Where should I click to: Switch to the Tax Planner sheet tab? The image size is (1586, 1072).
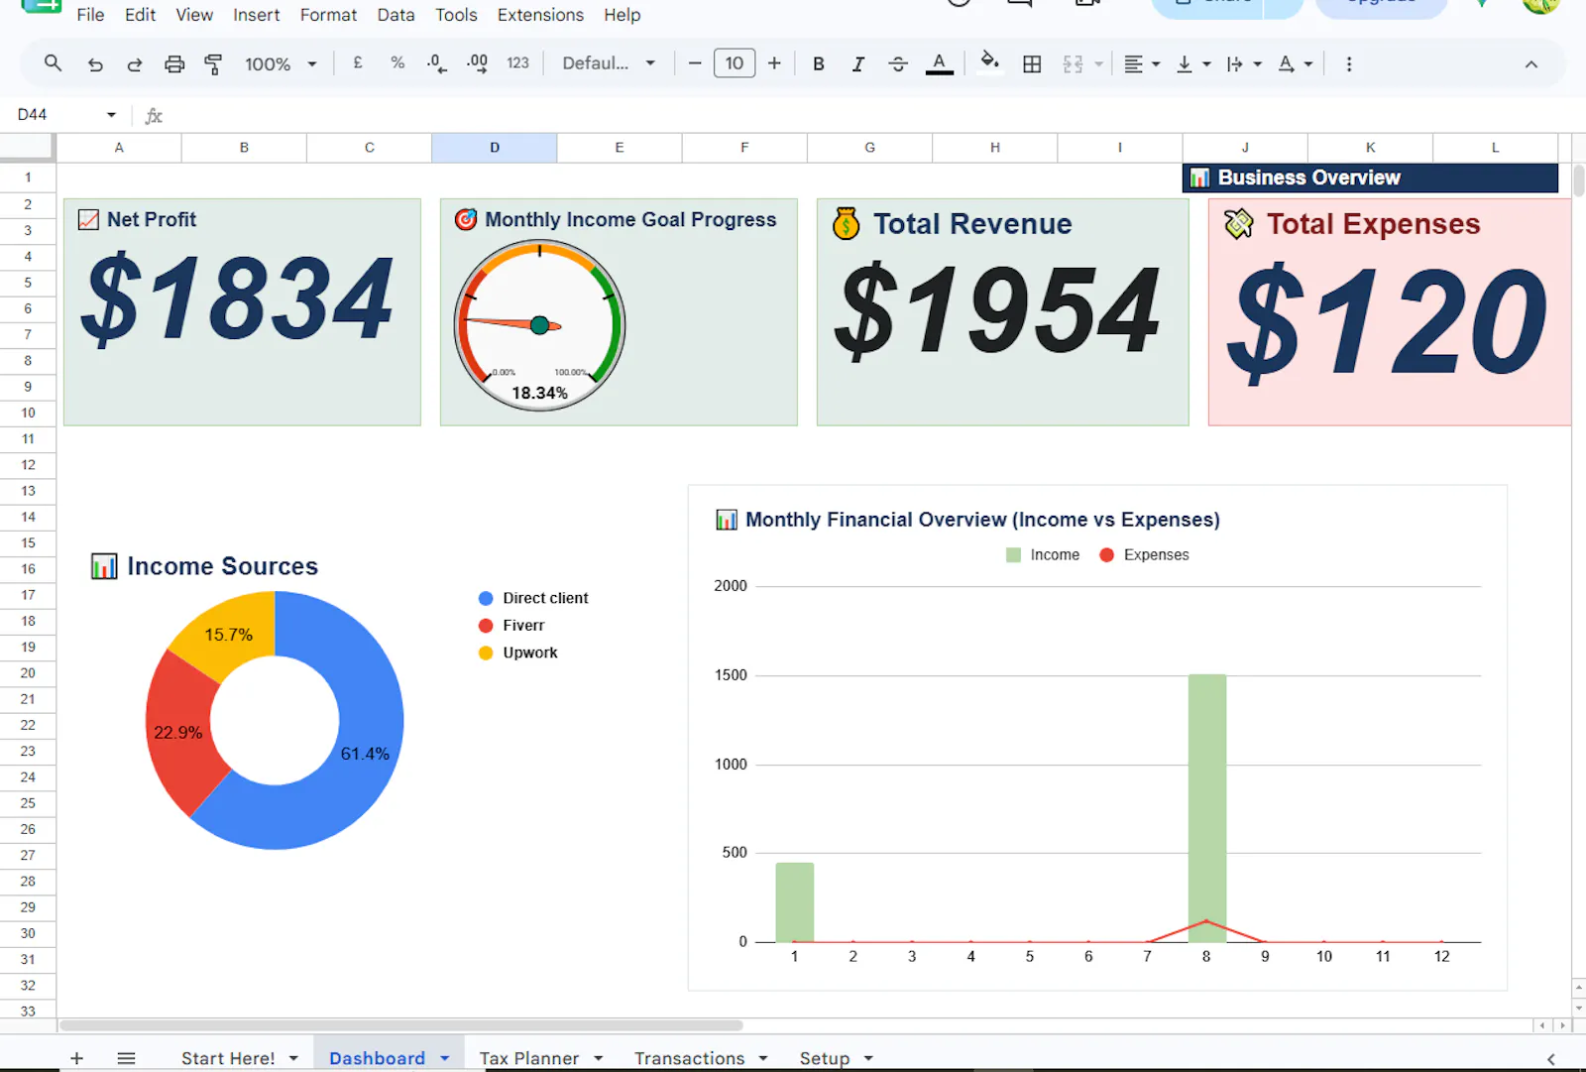[x=529, y=1058]
